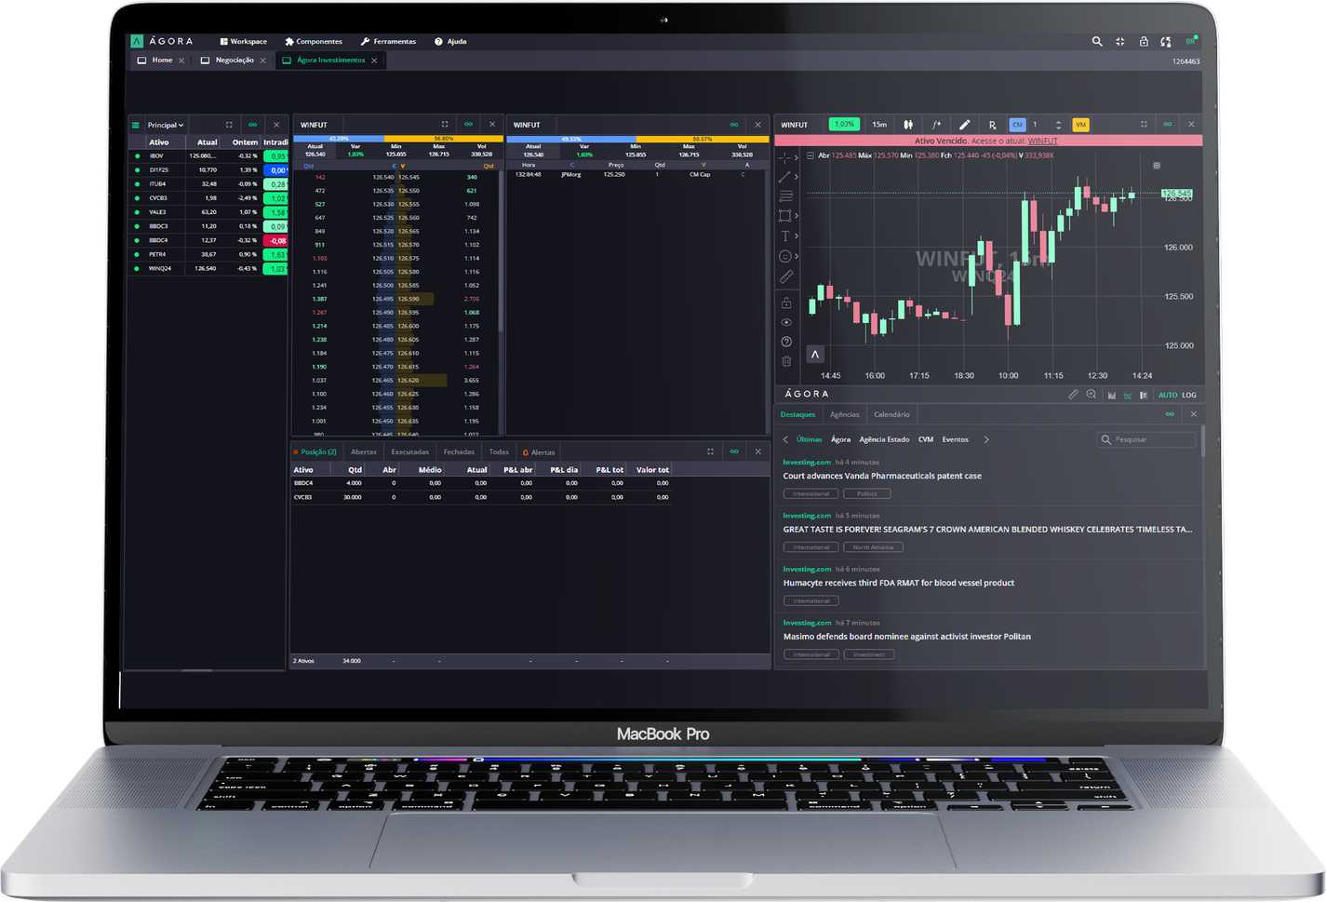Open the Componentes menu

tap(313, 42)
